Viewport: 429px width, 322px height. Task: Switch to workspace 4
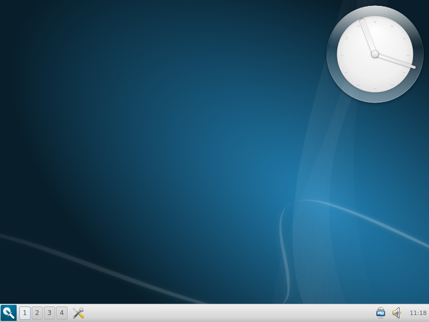(x=62, y=313)
